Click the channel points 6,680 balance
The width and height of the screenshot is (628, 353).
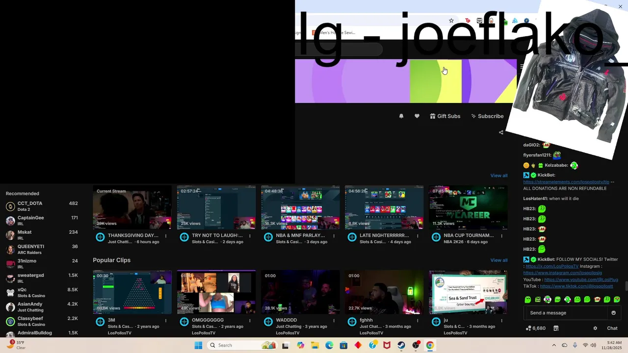pyautogui.click(x=535, y=328)
